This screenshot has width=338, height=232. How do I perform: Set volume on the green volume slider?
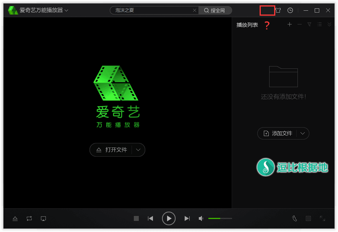pyautogui.click(x=220, y=219)
